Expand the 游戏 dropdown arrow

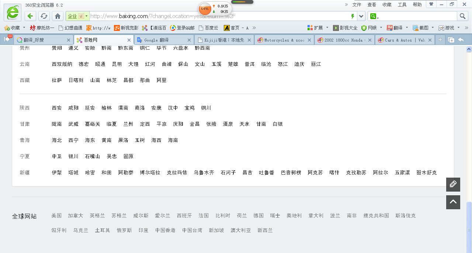point(458,28)
